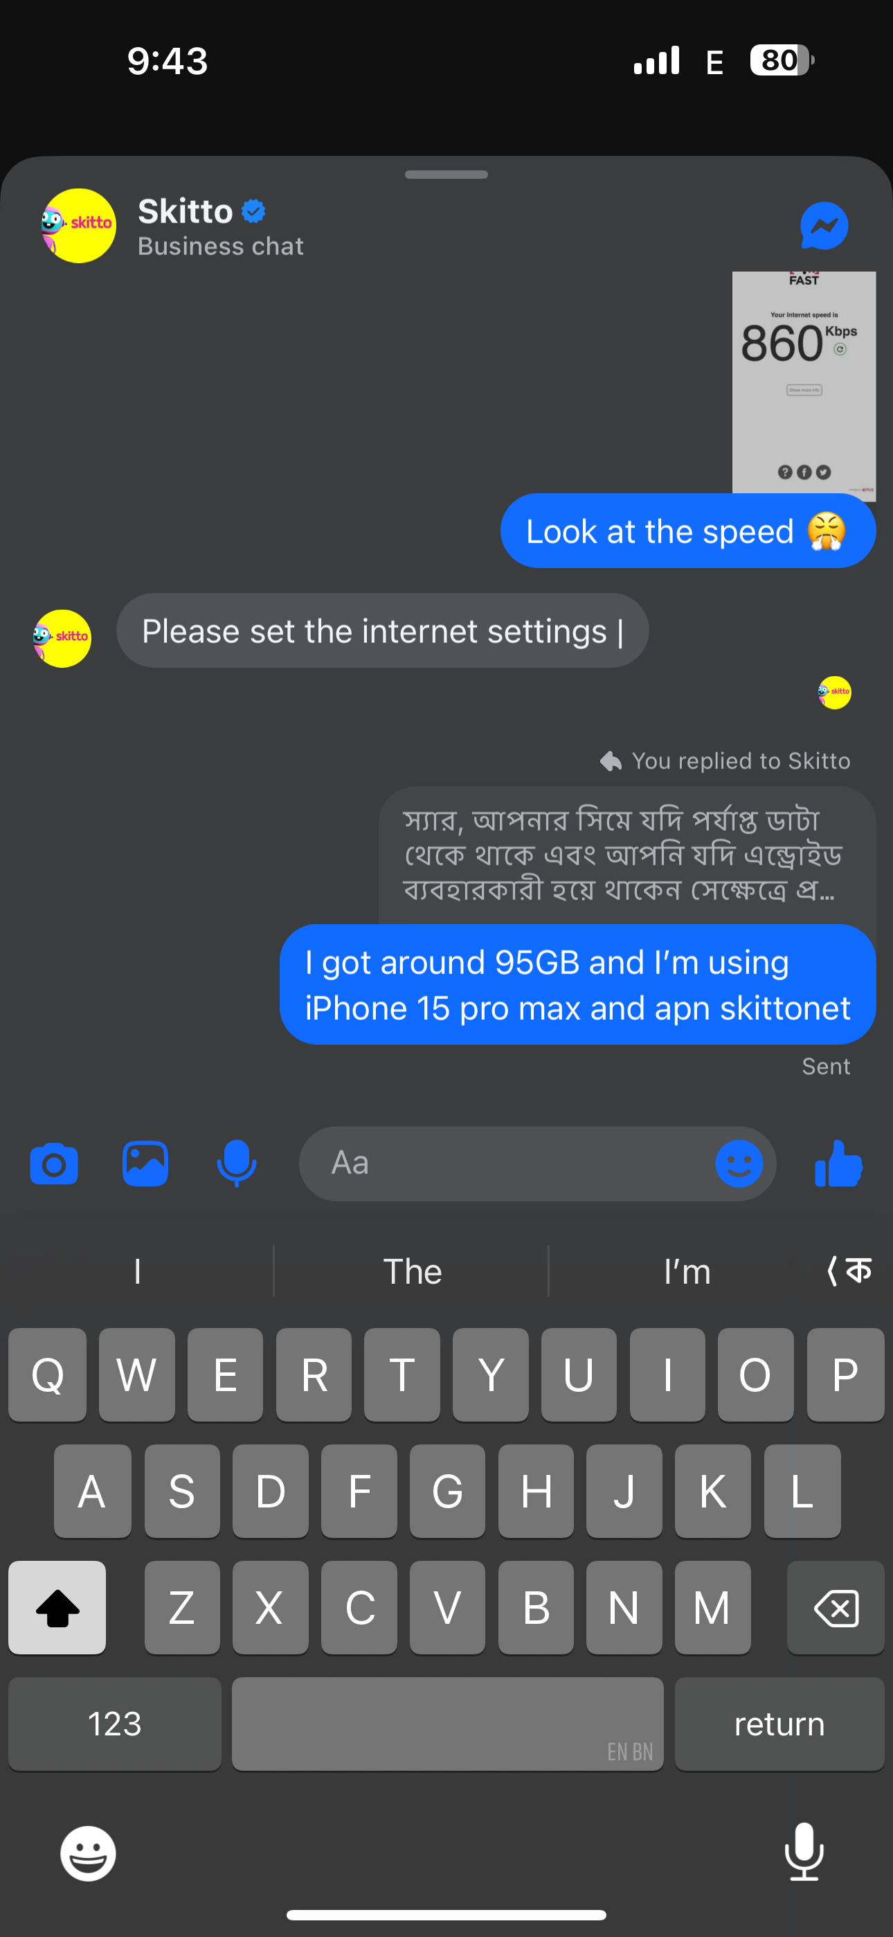Tap the keyboard dictation microphone
This screenshot has width=893, height=1937.
804,1852
